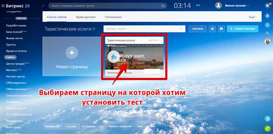
Task: Open the help question-mark icon
Action: 267,6
